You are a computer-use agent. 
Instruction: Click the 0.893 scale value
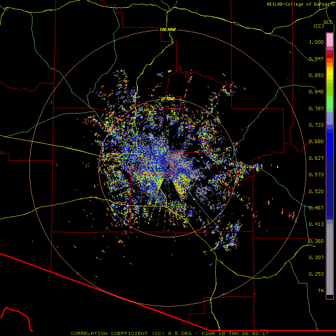tap(316, 75)
